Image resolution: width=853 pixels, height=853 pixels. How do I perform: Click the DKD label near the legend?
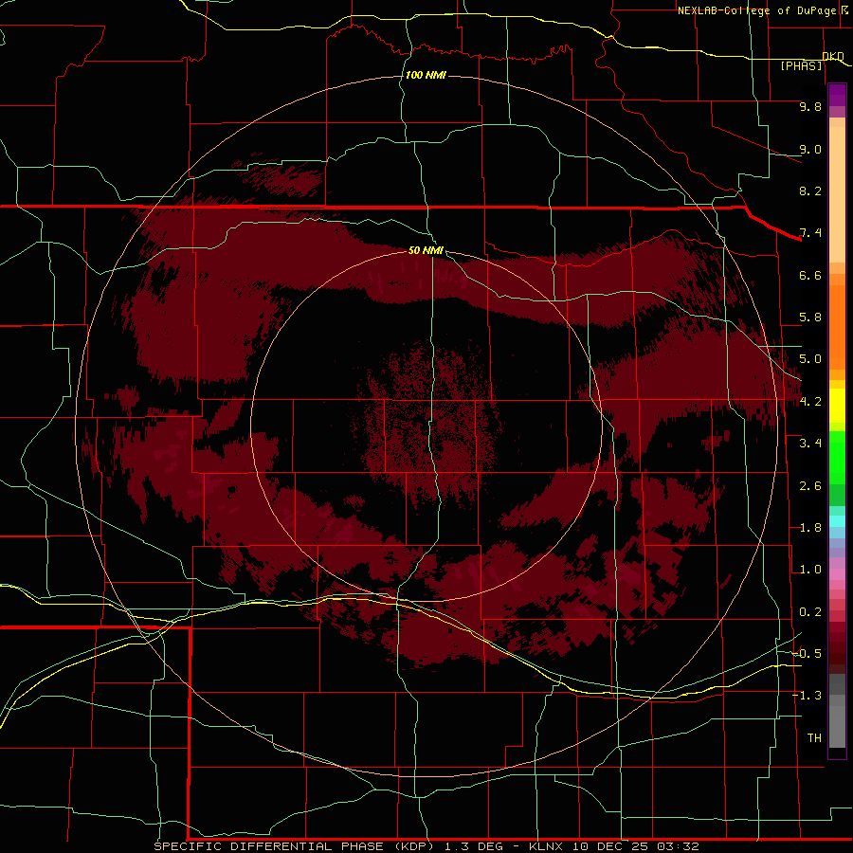point(833,56)
